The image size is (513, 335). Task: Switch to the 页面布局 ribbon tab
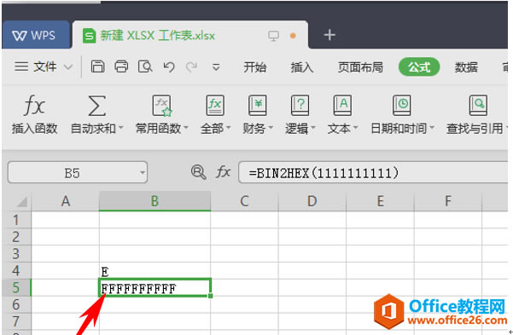[x=360, y=67]
